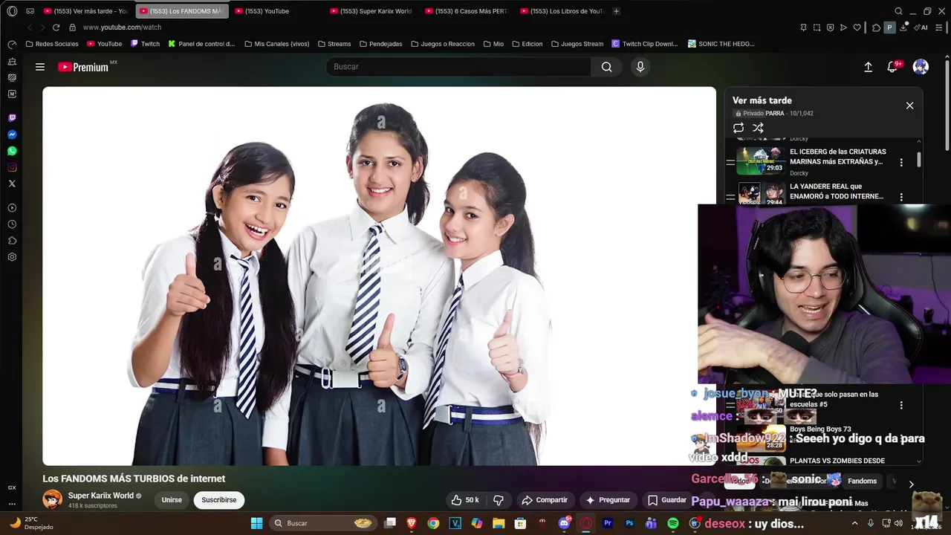Open Streams bookmark folder
Image resolution: width=951 pixels, height=535 pixels.
334,44
